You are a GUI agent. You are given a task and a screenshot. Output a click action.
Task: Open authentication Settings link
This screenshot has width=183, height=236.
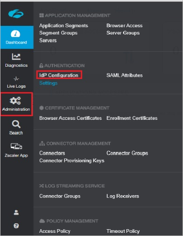(48, 83)
